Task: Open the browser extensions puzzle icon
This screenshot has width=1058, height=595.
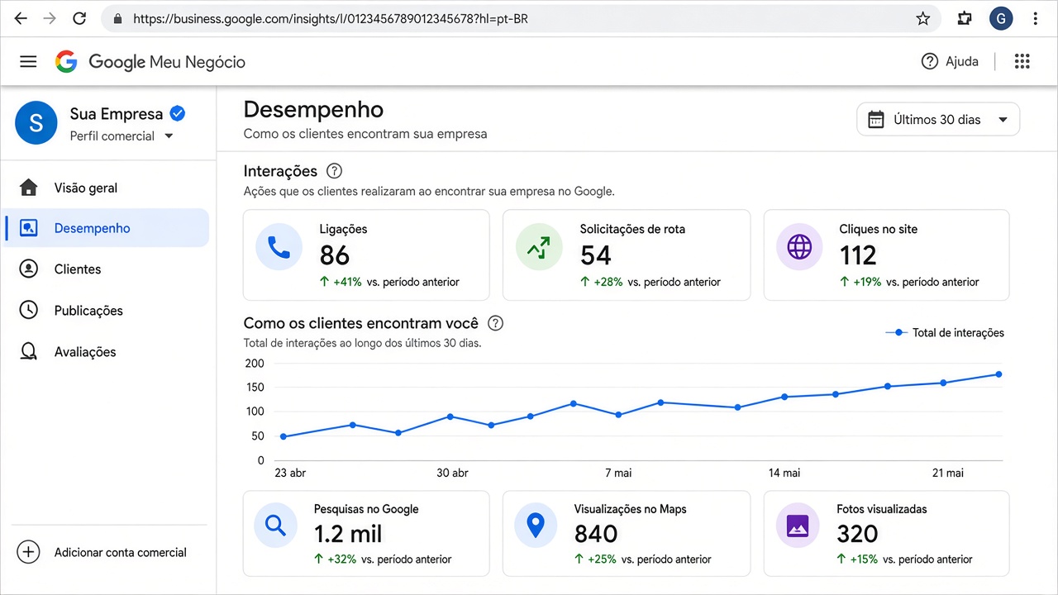Action: click(965, 18)
